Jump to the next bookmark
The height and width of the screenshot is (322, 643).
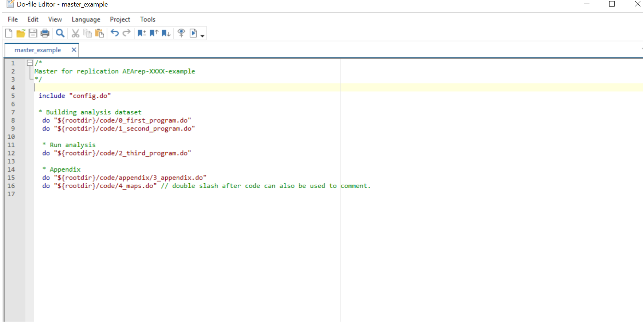[166, 33]
